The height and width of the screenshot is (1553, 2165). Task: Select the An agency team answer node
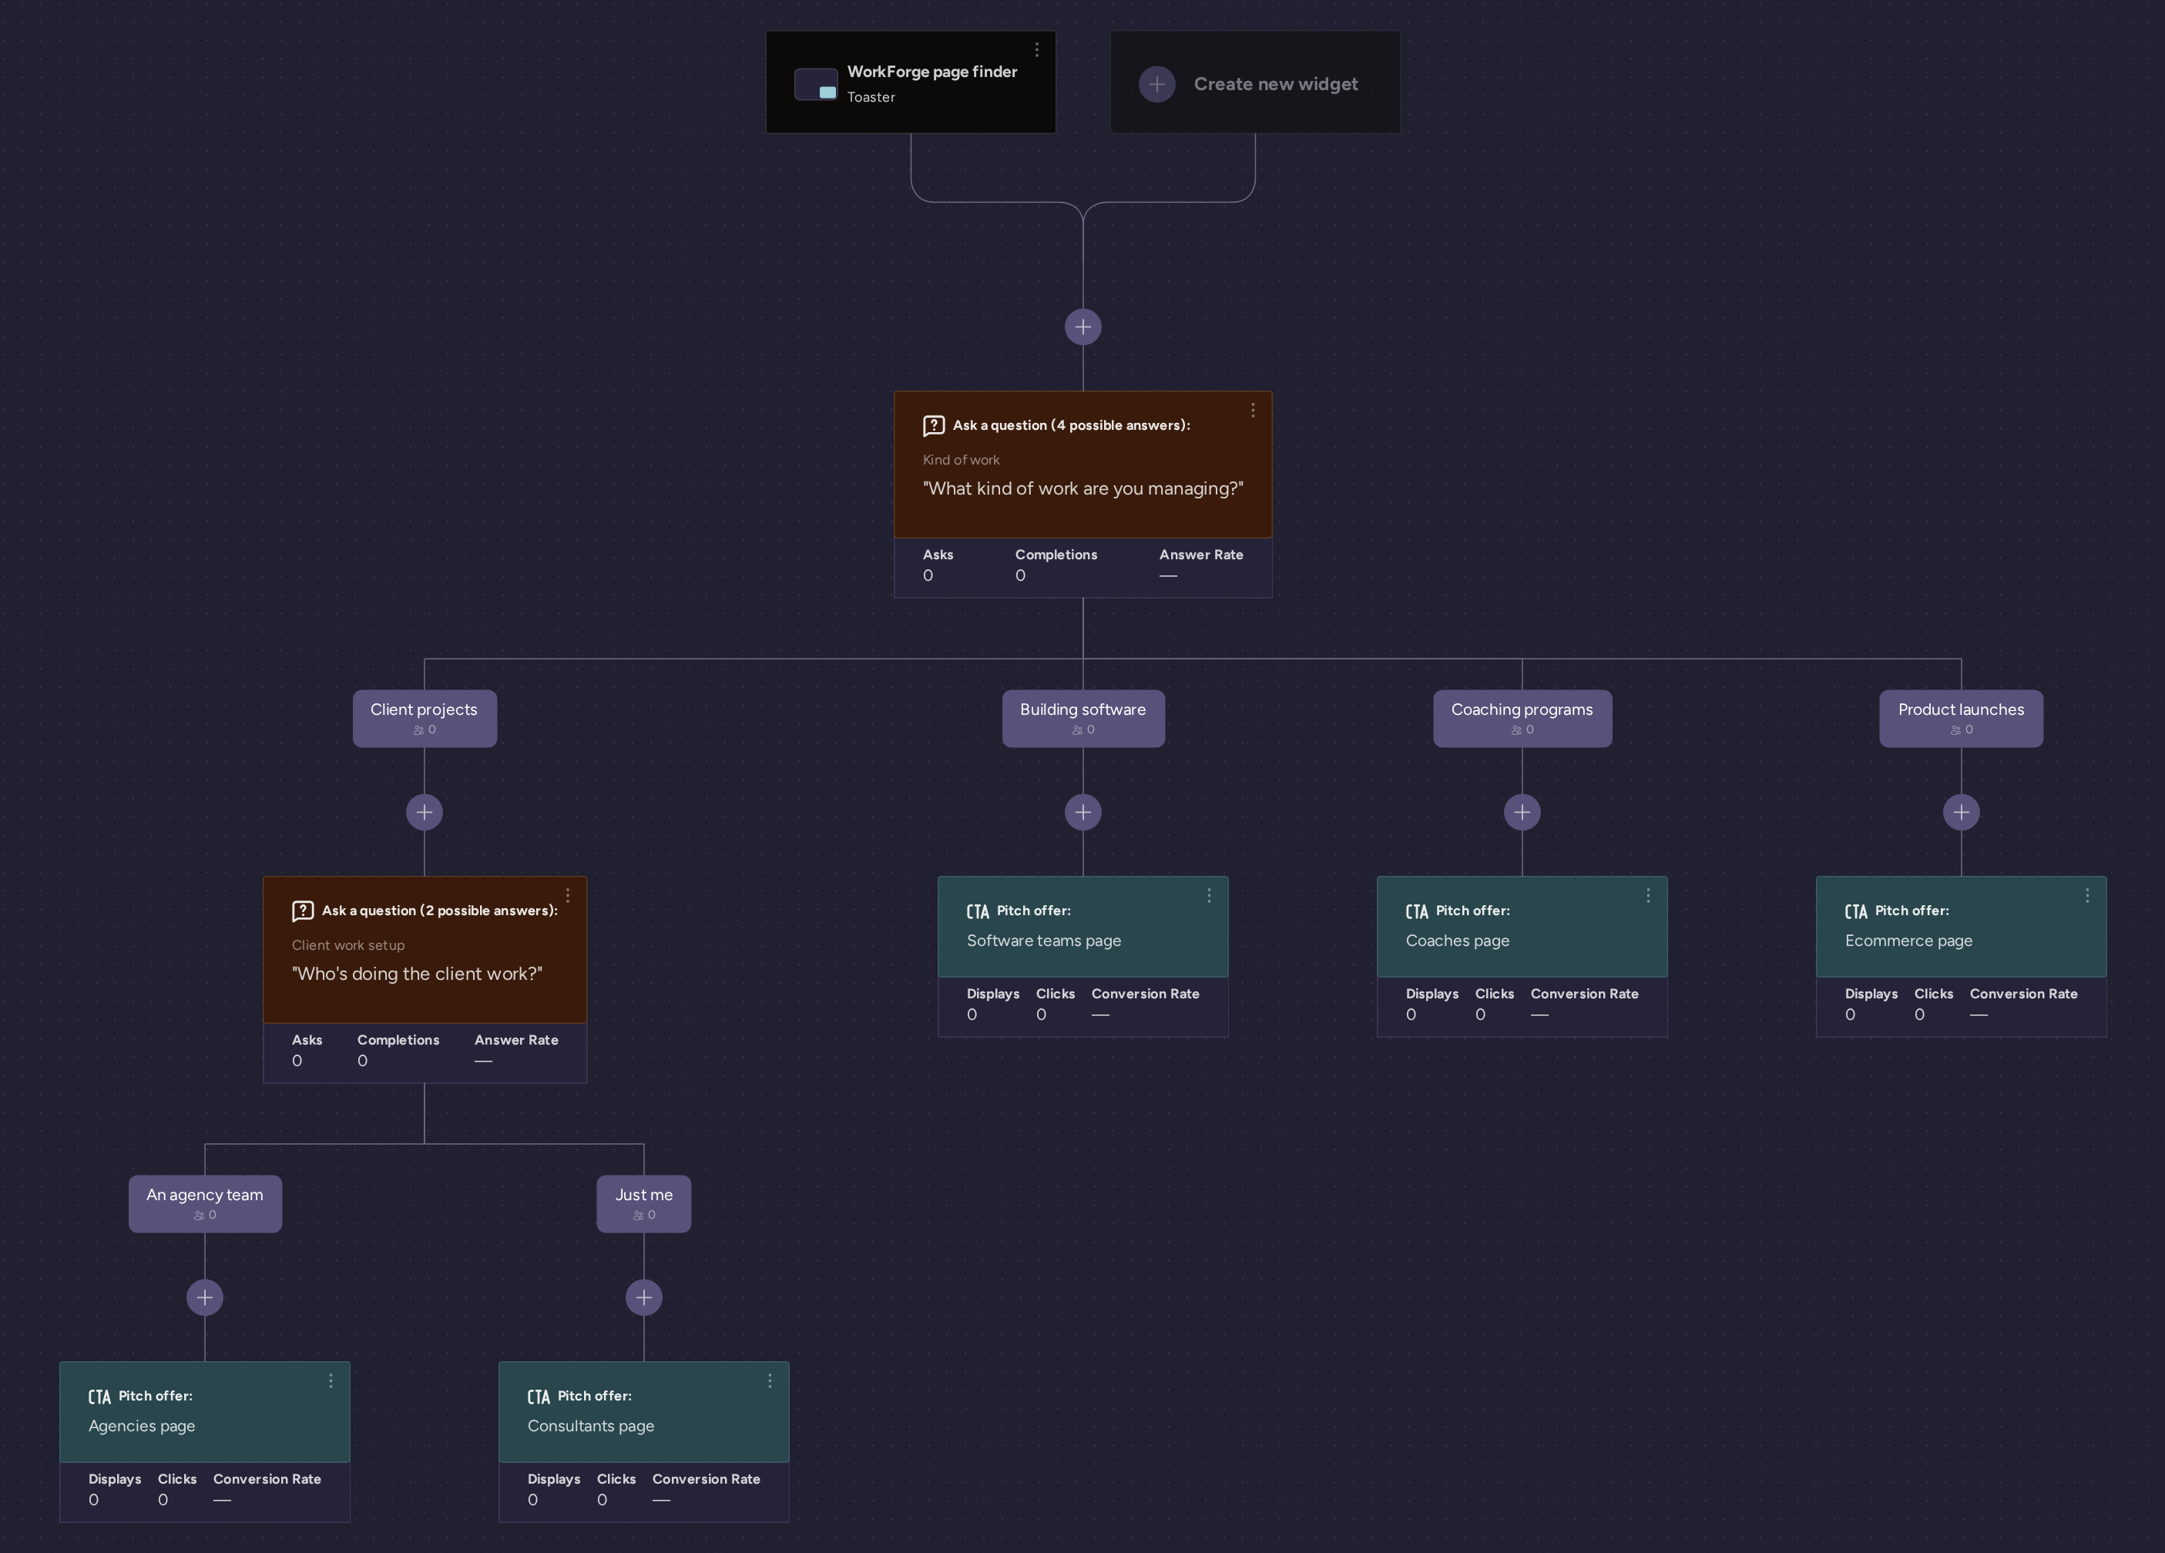[205, 1203]
